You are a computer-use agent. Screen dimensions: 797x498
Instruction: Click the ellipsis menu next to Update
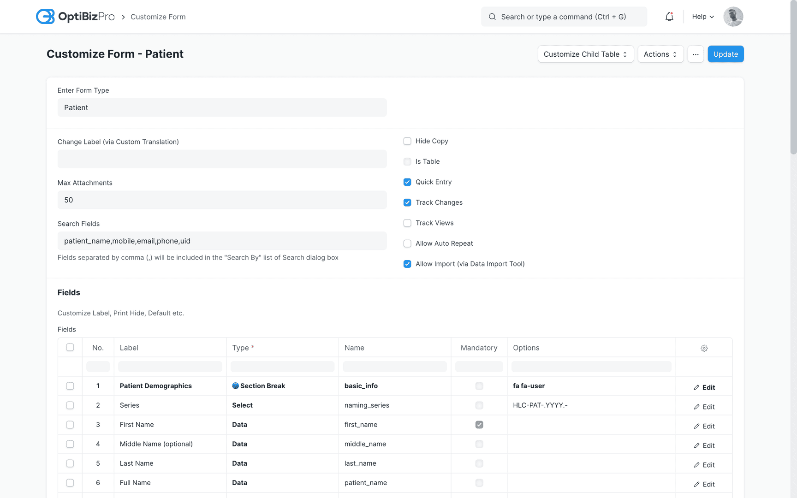[x=696, y=54]
